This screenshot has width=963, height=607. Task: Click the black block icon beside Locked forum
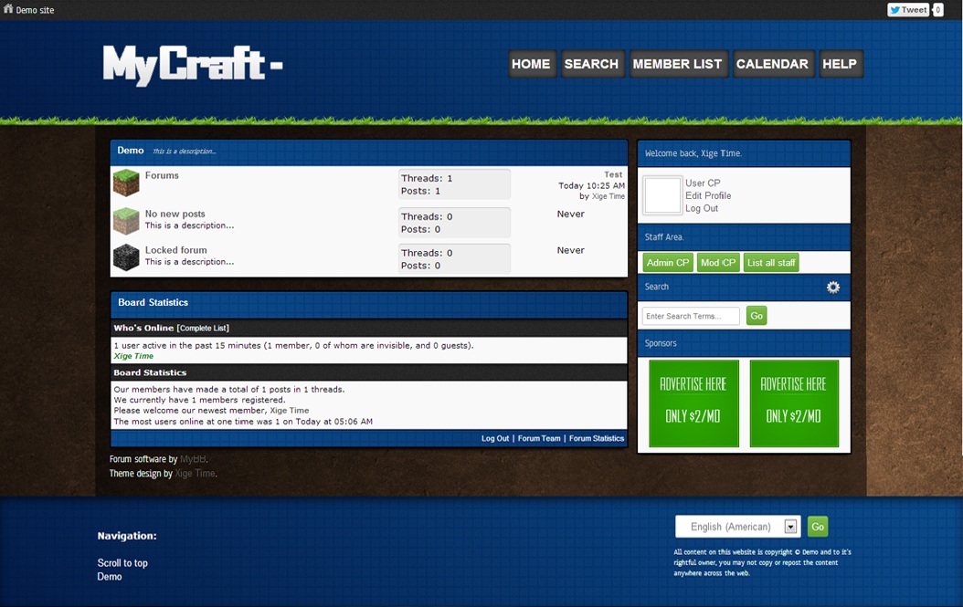126,257
